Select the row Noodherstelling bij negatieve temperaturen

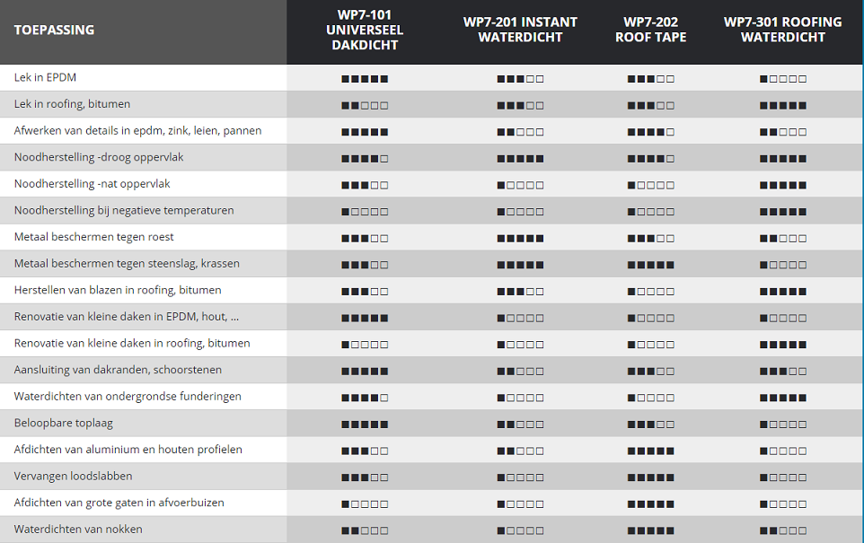(x=124, y=211)
